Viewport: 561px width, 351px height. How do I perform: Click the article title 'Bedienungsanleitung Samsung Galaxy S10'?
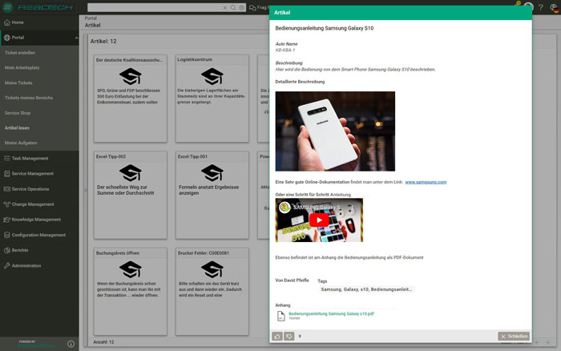(x=325, y=28)
